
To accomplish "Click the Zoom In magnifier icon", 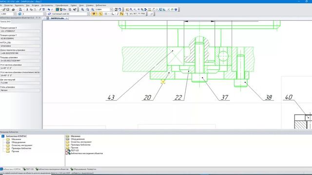I will click(82, 10).
